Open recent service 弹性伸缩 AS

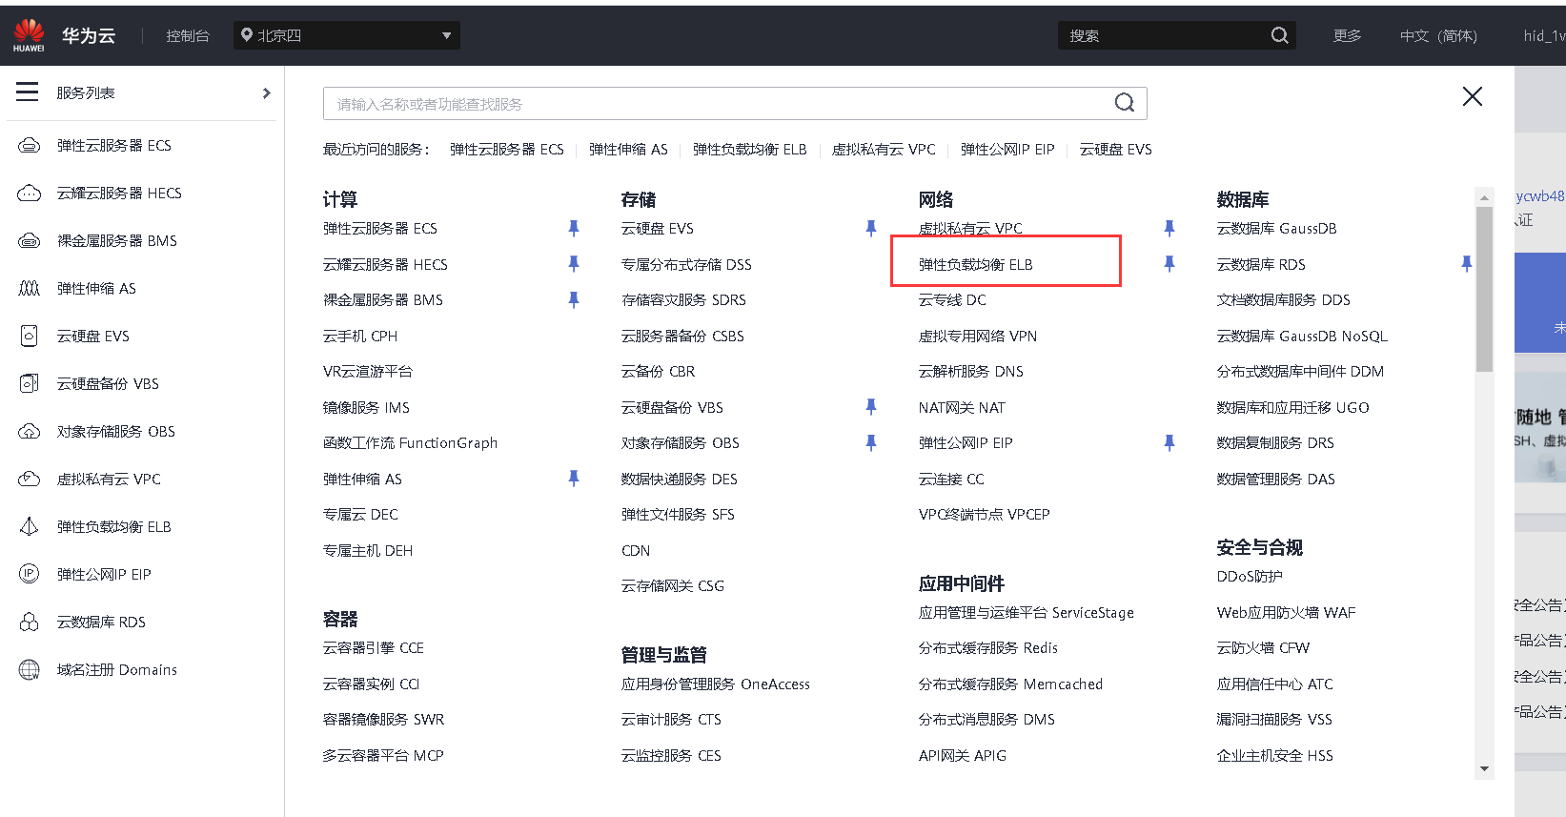[x=628, y=150]
